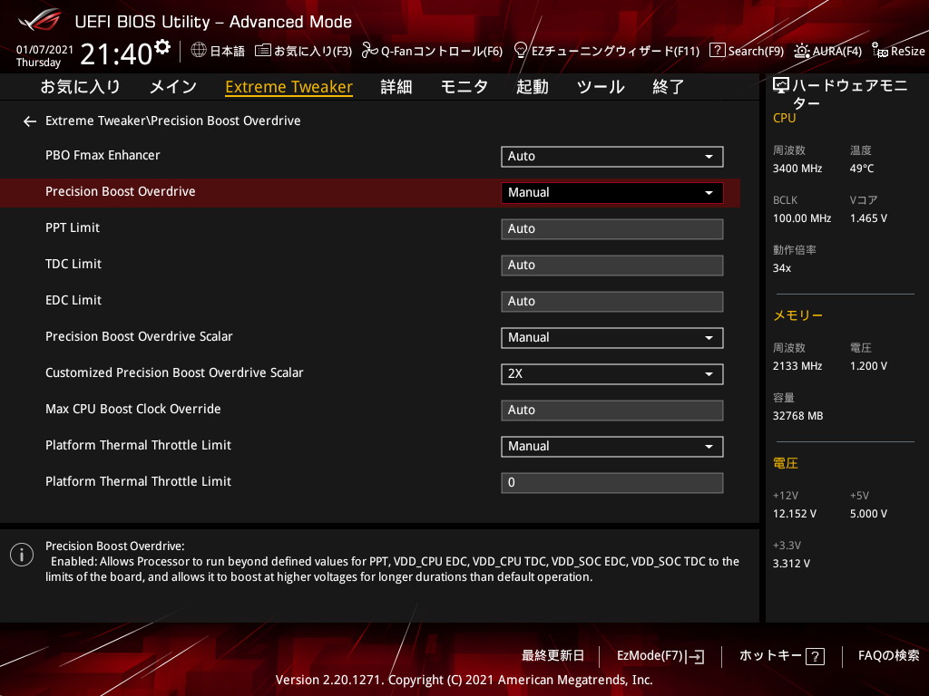
Task: Click Q-Fanコントロール(F6) label
Action: (442, 52)
